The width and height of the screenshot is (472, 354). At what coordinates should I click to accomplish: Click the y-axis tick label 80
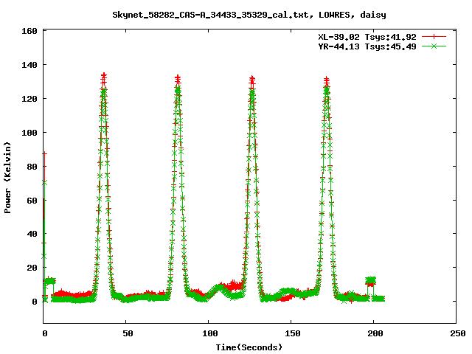tap(32, 167)
